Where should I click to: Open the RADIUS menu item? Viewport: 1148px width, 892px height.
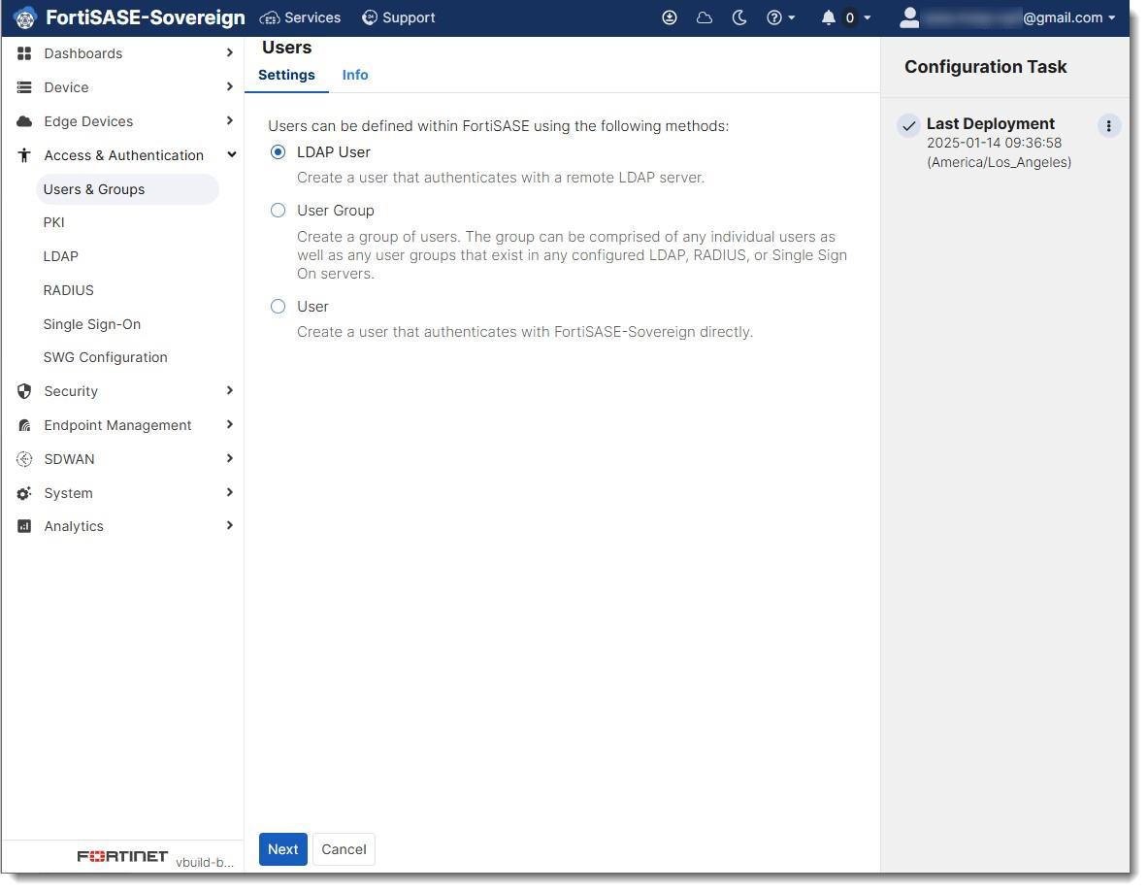pos(69,291)
